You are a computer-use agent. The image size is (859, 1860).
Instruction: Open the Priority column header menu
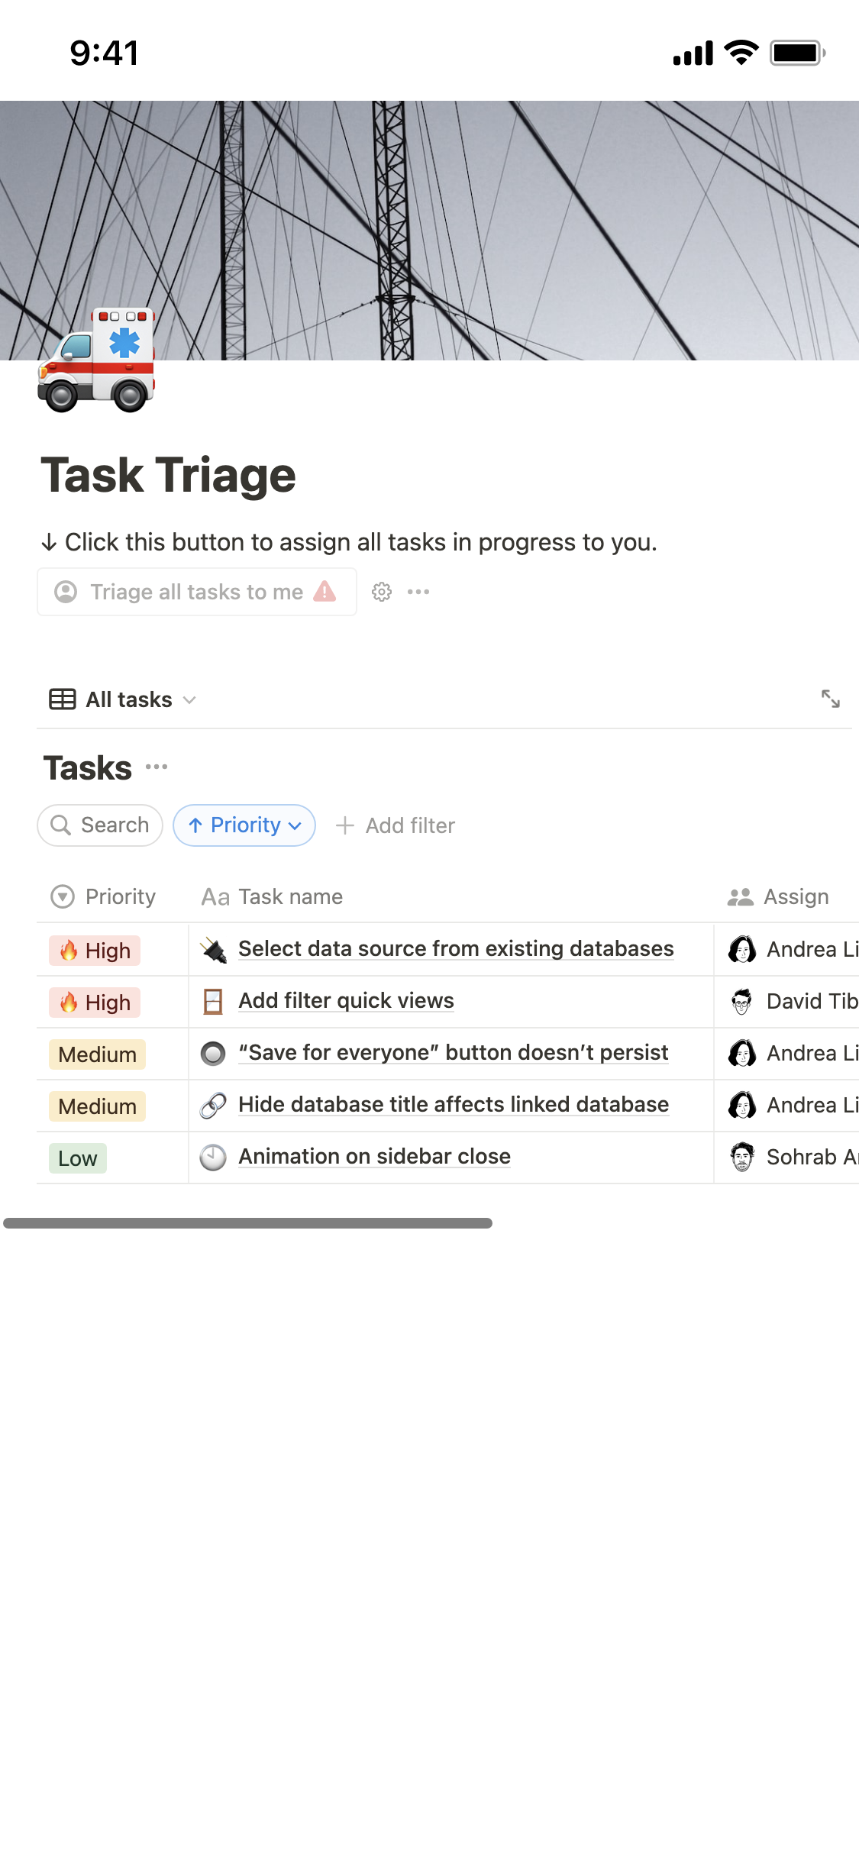pyautogui.click(x=104, y=896)
